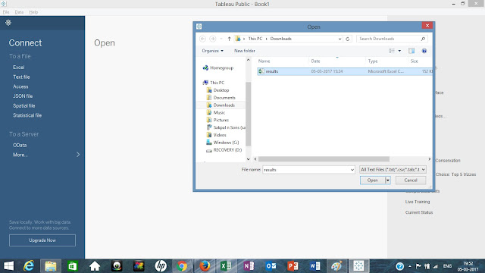Click the horizontal scrollbar in file list
The width and height of the screenshot is (485, 273).
(324, 159)
